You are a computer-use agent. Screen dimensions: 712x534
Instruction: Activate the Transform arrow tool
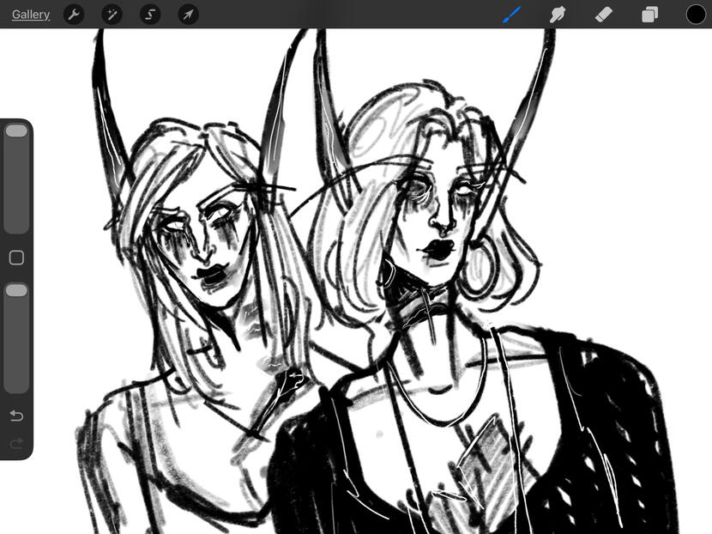point(188,15)
